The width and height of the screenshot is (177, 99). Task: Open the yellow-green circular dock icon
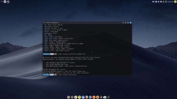point(79,97)
